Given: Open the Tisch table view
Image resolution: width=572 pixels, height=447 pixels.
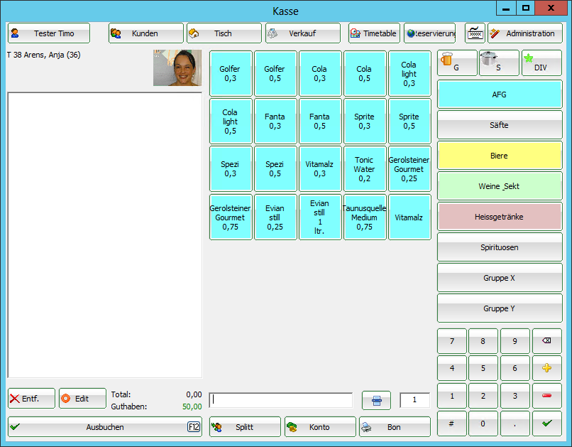Looking at the screenshot, I should (x=224, y=33).
